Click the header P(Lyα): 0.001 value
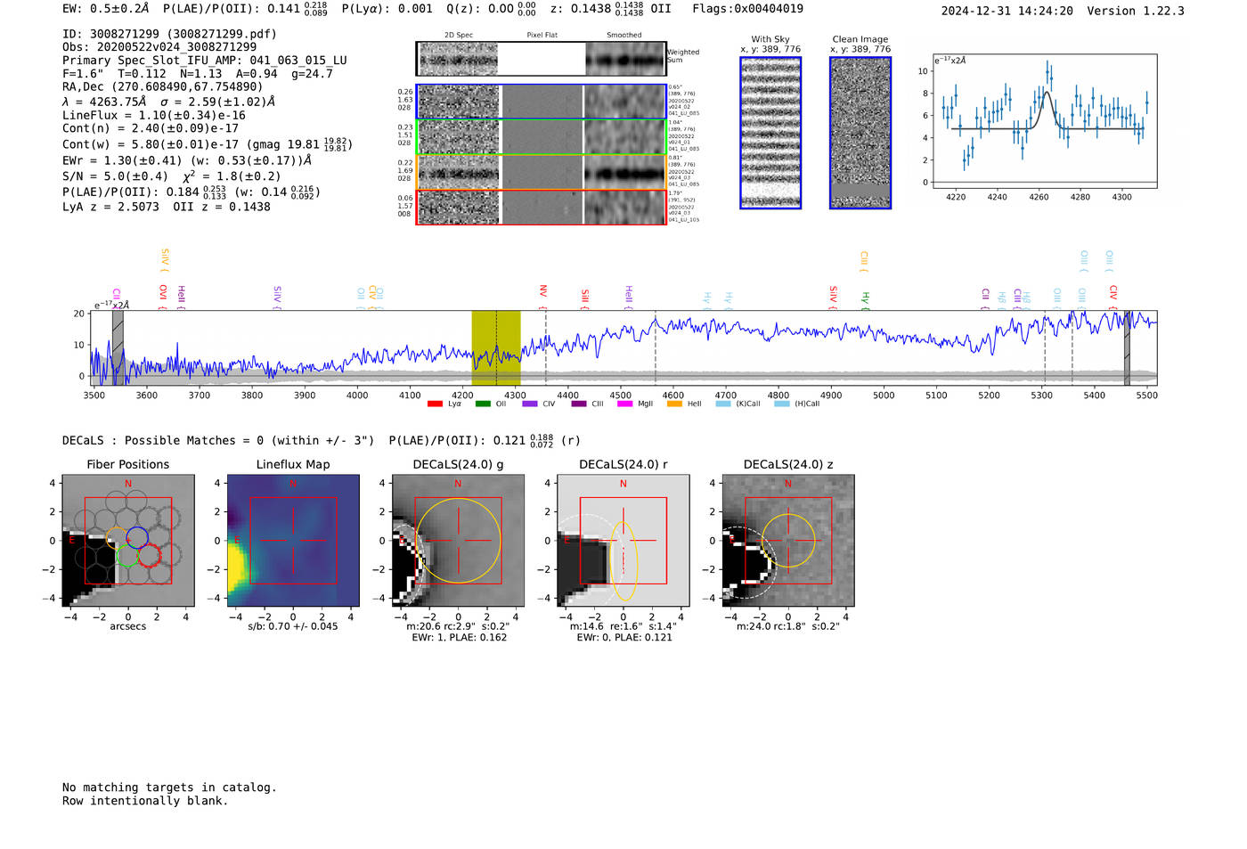This screenshot has height=849, width=1247. pos(387,9)
